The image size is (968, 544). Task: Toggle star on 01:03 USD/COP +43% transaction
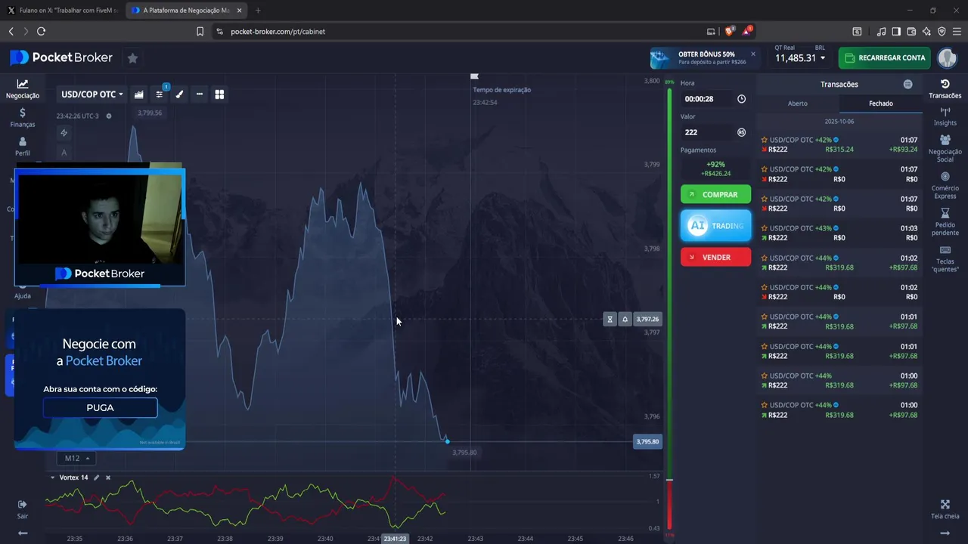tap(765, 228)
